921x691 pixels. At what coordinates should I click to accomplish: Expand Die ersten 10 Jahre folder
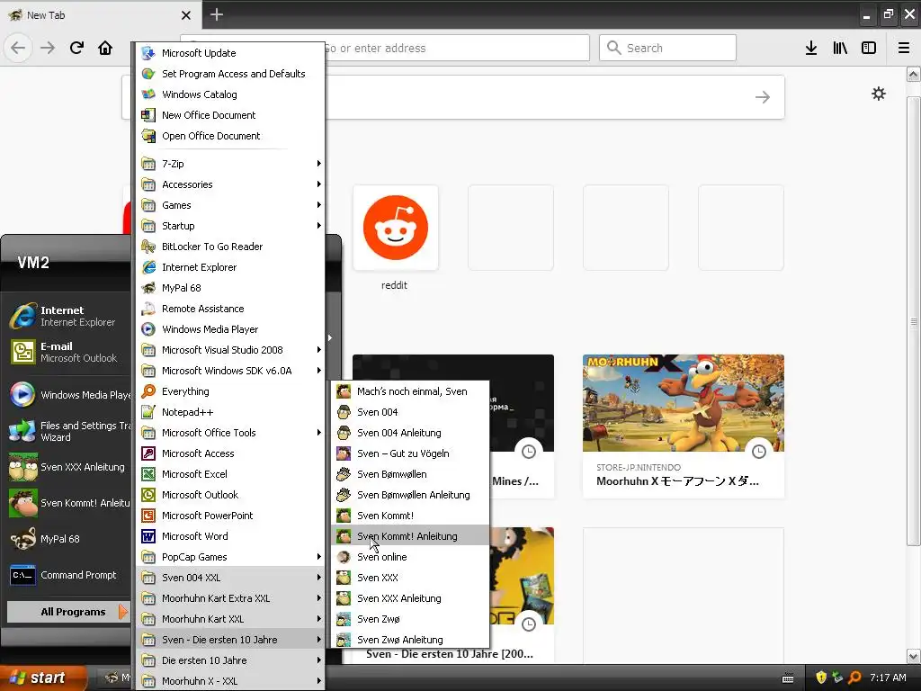pyautogui.click(x=230, y=660)
